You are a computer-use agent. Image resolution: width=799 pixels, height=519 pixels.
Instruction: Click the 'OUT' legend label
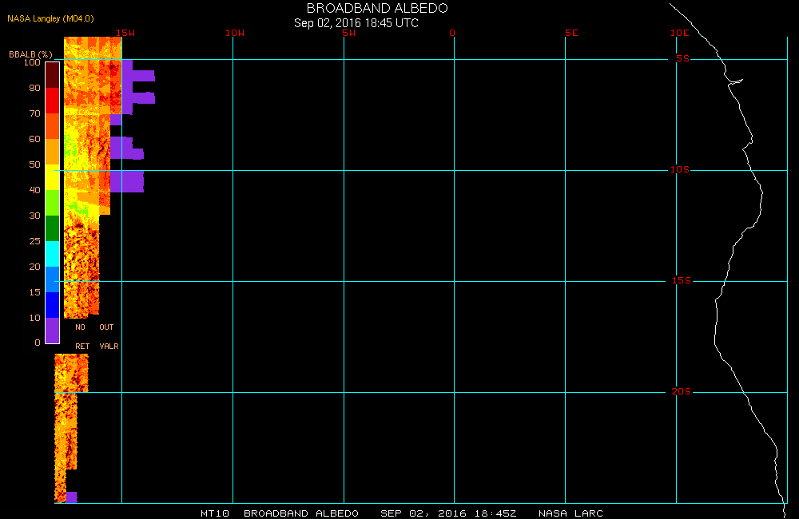click(x=106, y=327)
